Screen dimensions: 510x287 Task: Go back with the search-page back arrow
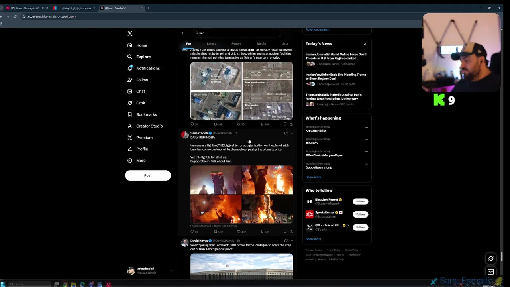183,33
